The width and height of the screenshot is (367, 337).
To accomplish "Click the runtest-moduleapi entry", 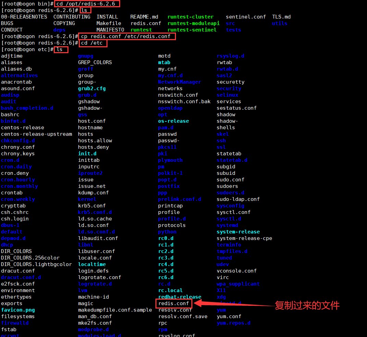I will click(193, 23).
